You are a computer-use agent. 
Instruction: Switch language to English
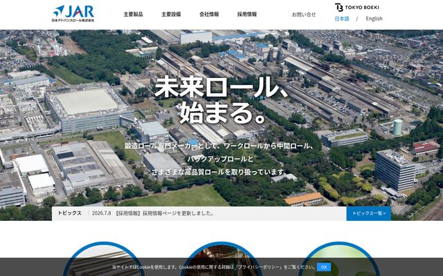(x=374, y=19)
